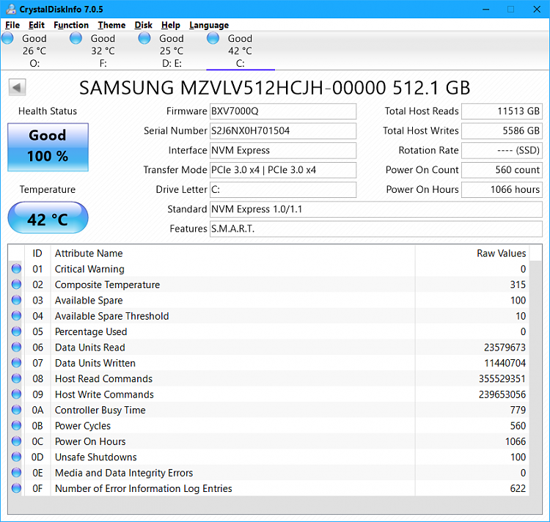Switch to the F: disk tab text
Image resolution: width=550 pixels, height=522 pixels.
(103, 51)
